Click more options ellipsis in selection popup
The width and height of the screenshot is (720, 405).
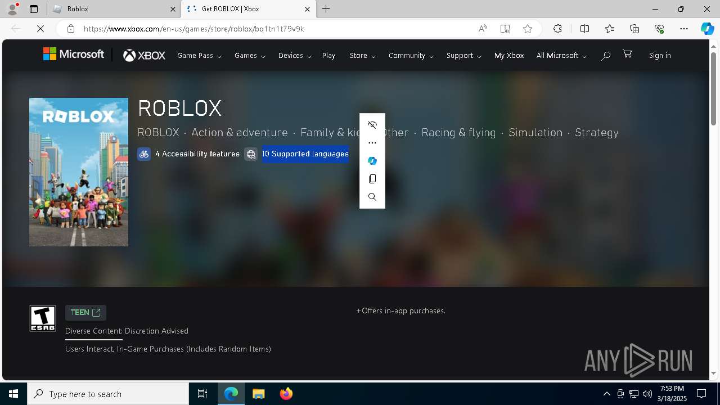[372, 143]
